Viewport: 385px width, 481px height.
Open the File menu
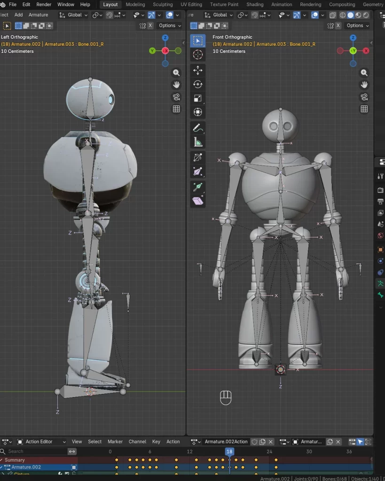click(x=13, y=4)
